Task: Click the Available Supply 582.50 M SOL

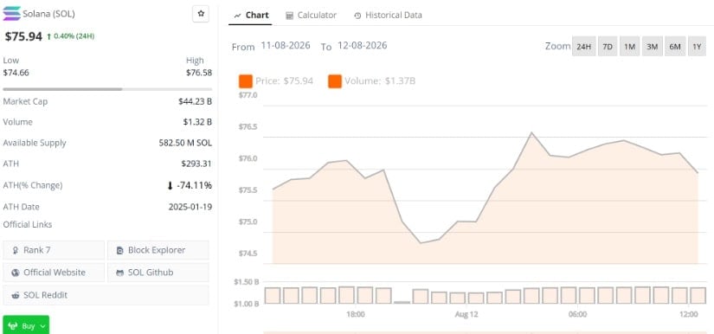Action: click(x=185, y=143)
